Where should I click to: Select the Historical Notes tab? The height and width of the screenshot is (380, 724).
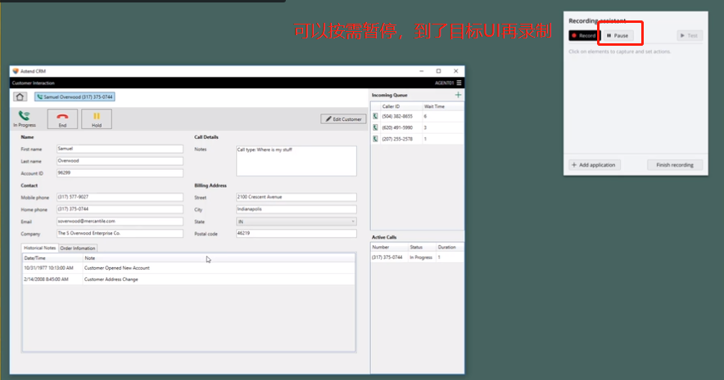39,248
